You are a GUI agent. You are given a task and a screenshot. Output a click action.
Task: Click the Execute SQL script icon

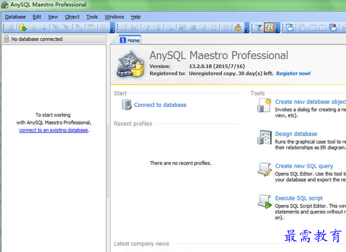[264, 202]
